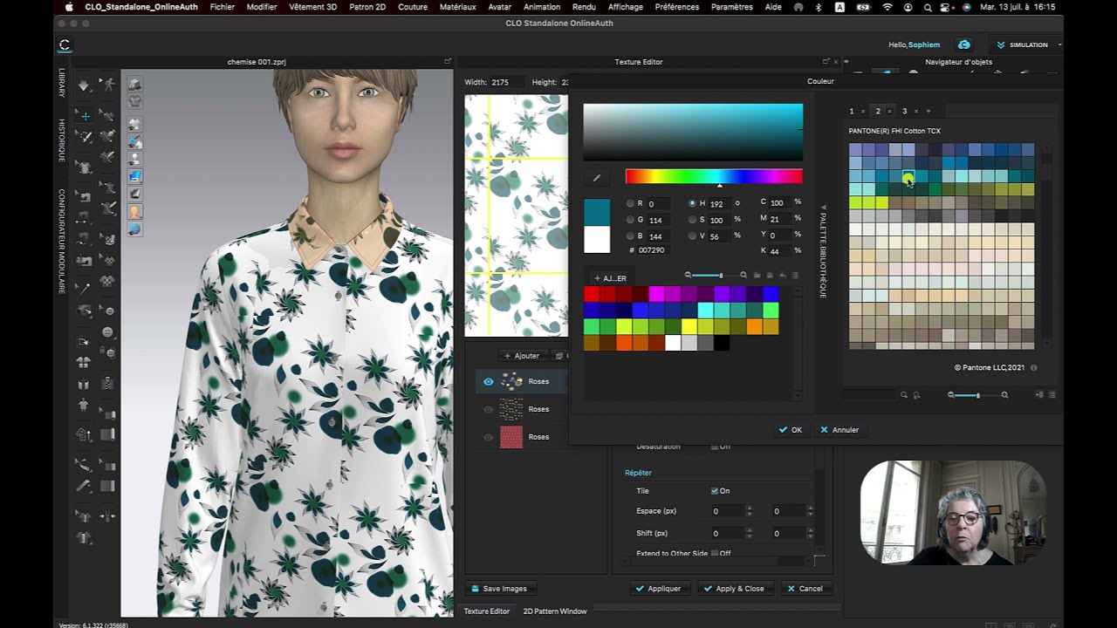
Task: Increase Espace (px) first value stepper
Action: pyautogui.click(x=749, y=509)
